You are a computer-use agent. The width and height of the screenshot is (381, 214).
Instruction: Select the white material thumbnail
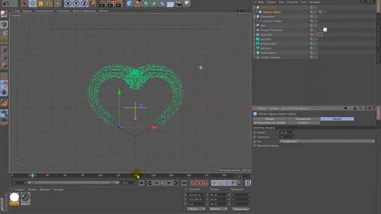coord(14,197)
